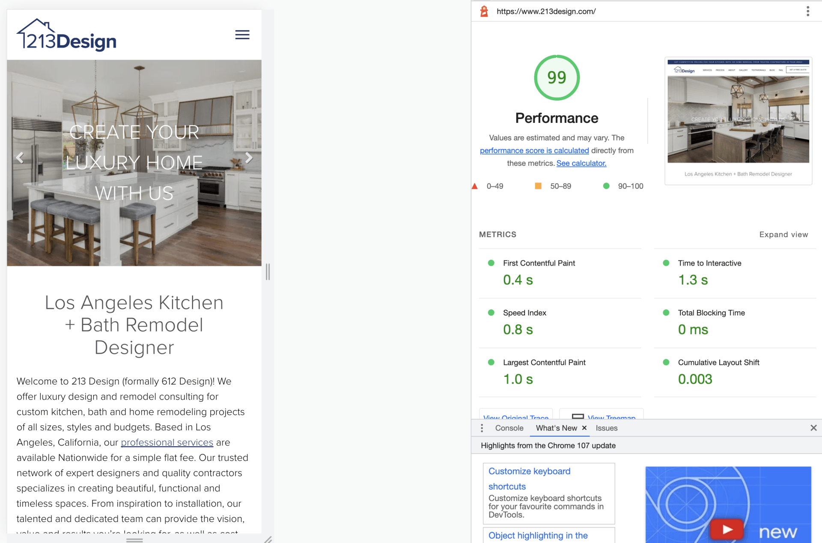
Task: Expand view of the metrics section
Action: coord(783,234)
